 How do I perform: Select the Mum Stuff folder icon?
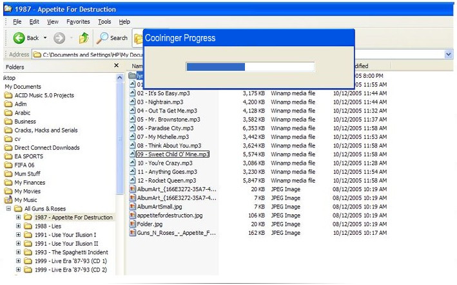pyautogui.click(x=8, y=174)
